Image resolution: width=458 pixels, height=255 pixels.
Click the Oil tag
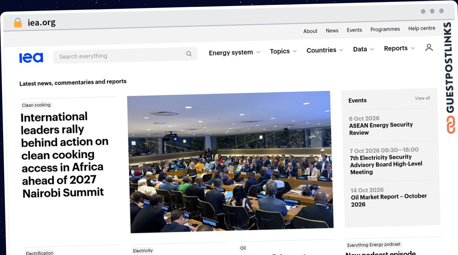point(243,248)
